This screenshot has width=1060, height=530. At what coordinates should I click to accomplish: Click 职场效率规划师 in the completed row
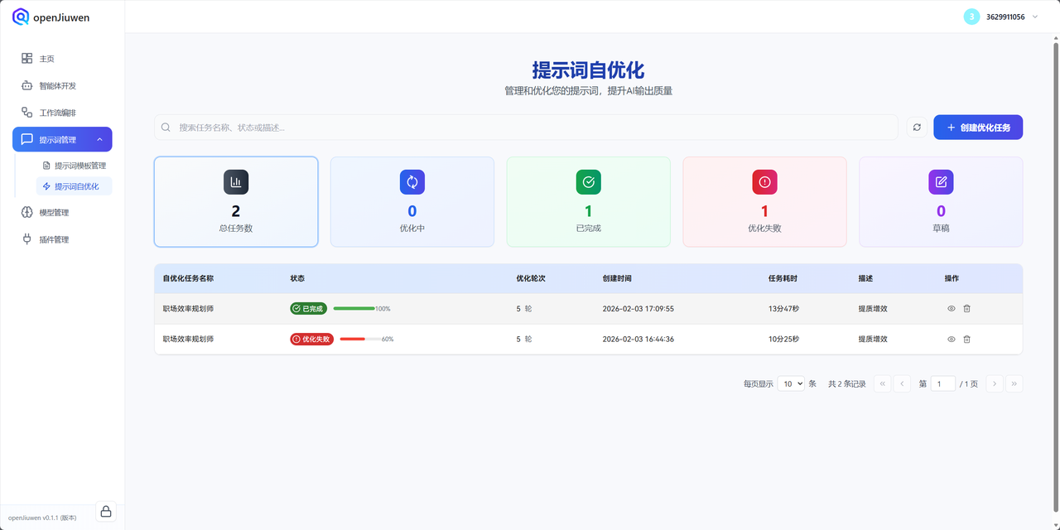pos(188,309)
